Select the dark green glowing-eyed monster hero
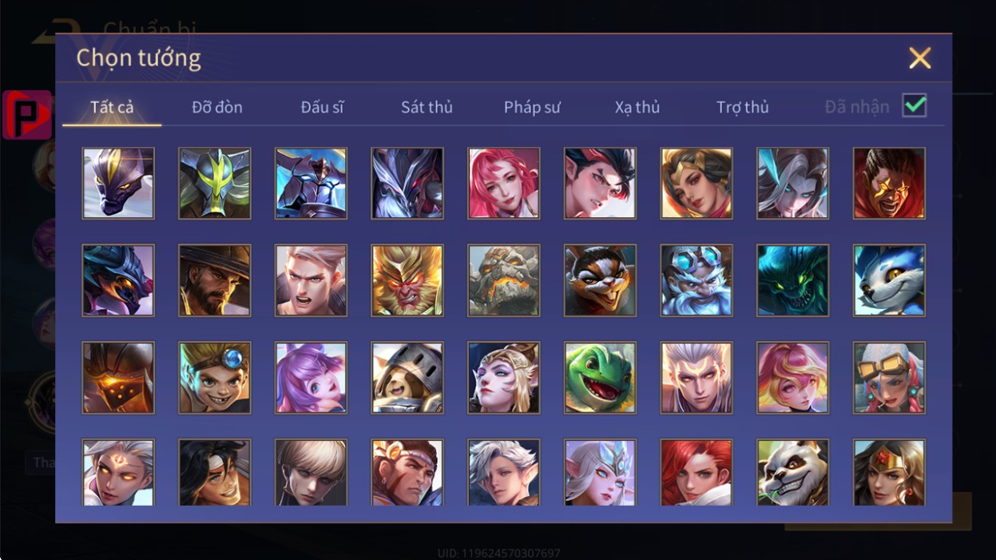 792,280
